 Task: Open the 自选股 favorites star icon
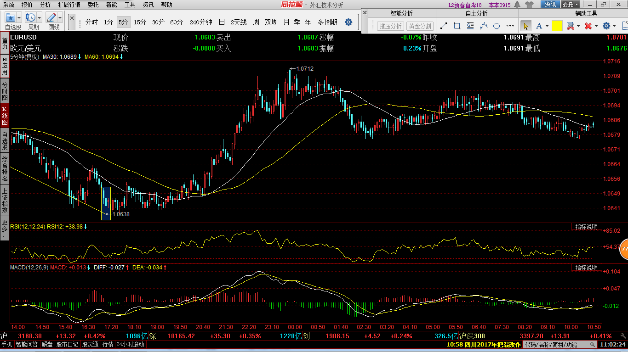[x=11, y=18]
